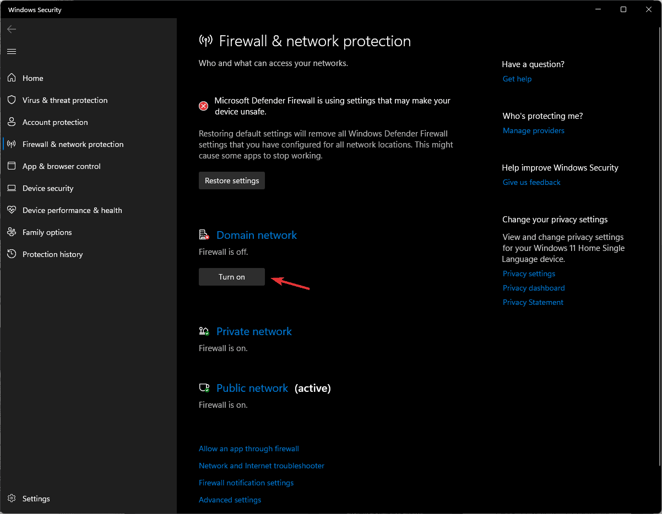Maximize the Windows Security window

[623, 9]
